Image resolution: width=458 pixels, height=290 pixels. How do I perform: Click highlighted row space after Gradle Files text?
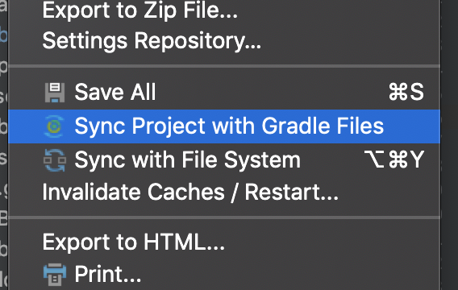click(x=412, y=126)
